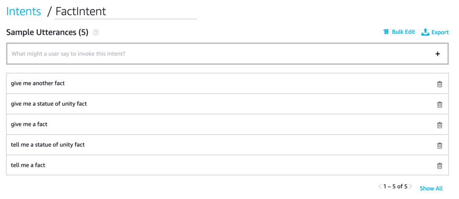The height and width of the screenshot is (199, 459).
Task: Click the "tell me a fact" utterance text
Action: coord(28,165)
